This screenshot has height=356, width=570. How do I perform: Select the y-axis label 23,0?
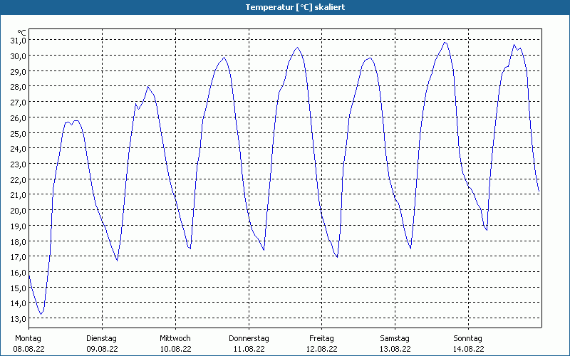(x=19, y=164)
